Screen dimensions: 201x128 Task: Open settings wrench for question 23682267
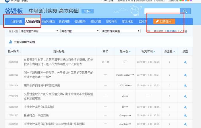point(185,124)
